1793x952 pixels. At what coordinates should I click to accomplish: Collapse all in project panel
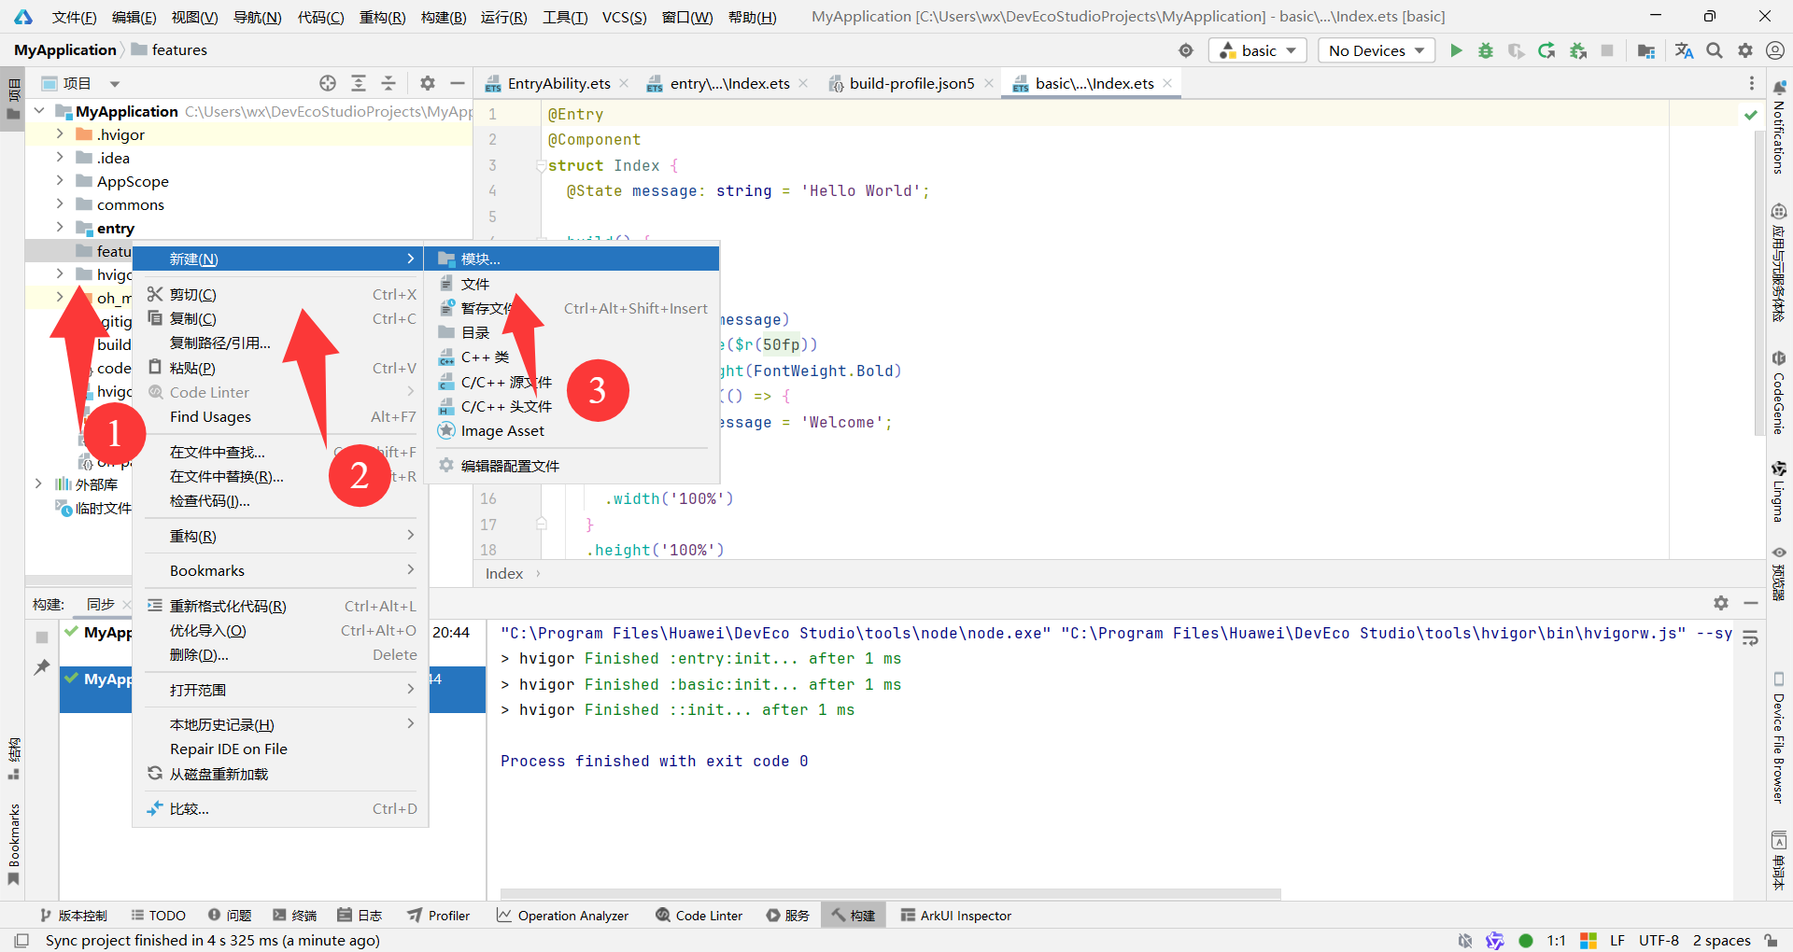388,83
